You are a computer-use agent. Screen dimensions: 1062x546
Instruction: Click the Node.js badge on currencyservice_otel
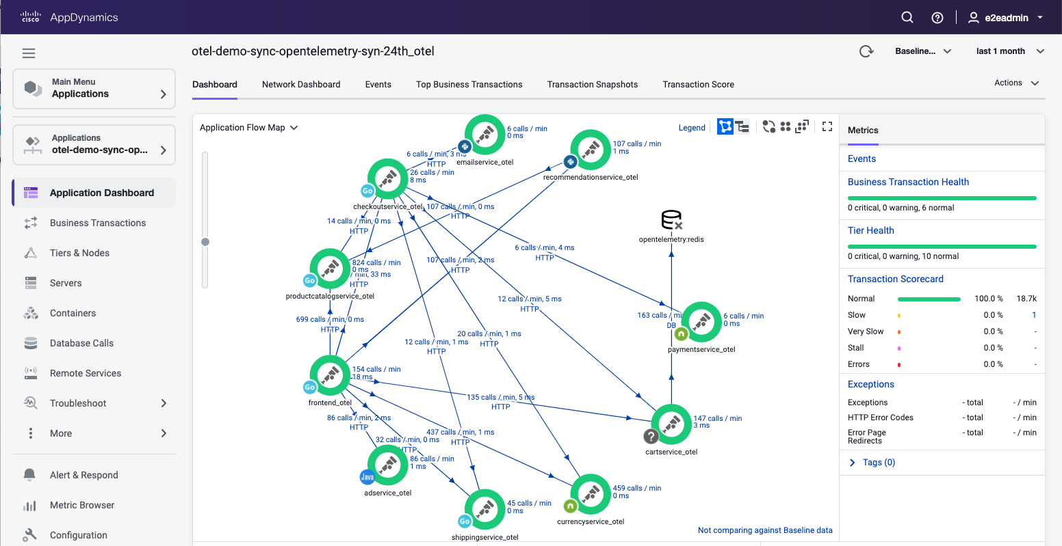[x=570, y=506]
